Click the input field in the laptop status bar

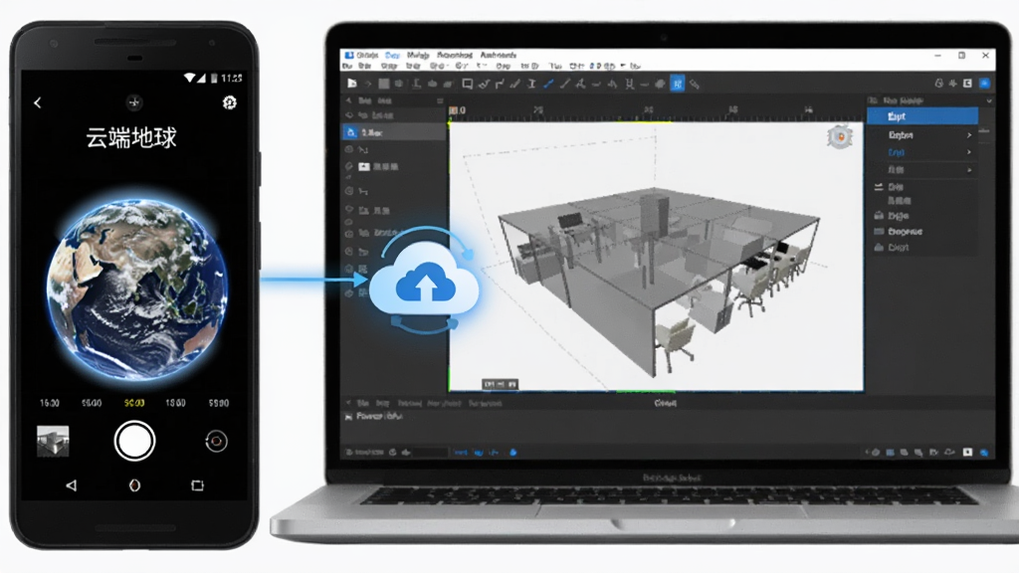coord(431,453)
